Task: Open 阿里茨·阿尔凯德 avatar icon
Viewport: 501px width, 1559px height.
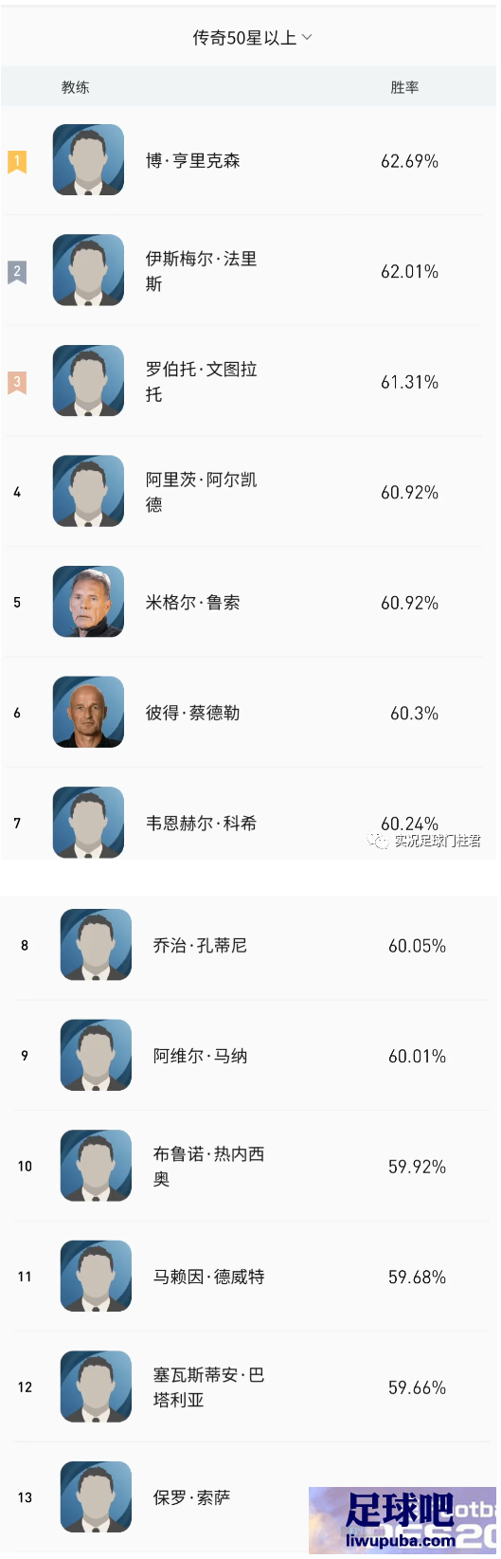Action: click(x=88, y=492)
